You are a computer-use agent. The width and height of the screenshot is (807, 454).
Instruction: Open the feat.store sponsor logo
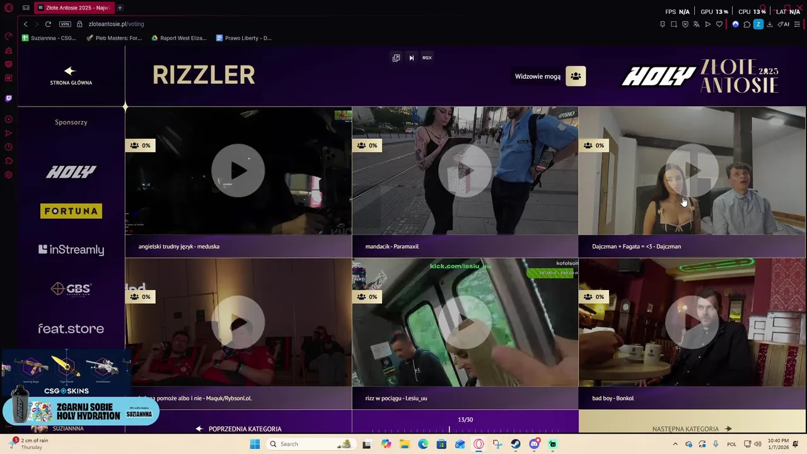71,329
